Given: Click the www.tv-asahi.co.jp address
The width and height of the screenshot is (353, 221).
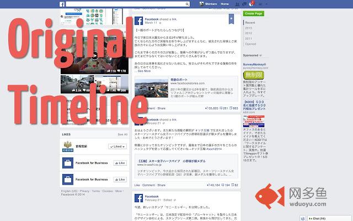Looking at the screenshot, I should point(149,165).
